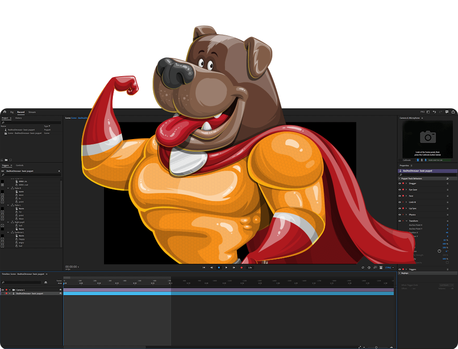Click the Home icon in top bar
Screen dimensions: 458x349
point(4,112)
